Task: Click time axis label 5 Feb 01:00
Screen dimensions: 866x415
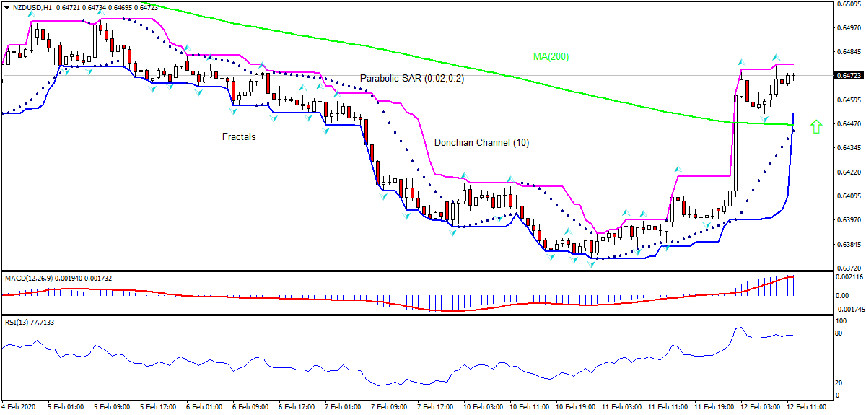Action: pos(65,407)
